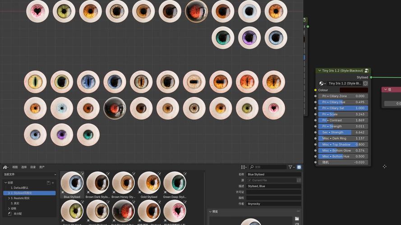The height and width of the screenshot is (225, 401).
Task: Adjust the Sec Strength slider
Action: point(343,132)
